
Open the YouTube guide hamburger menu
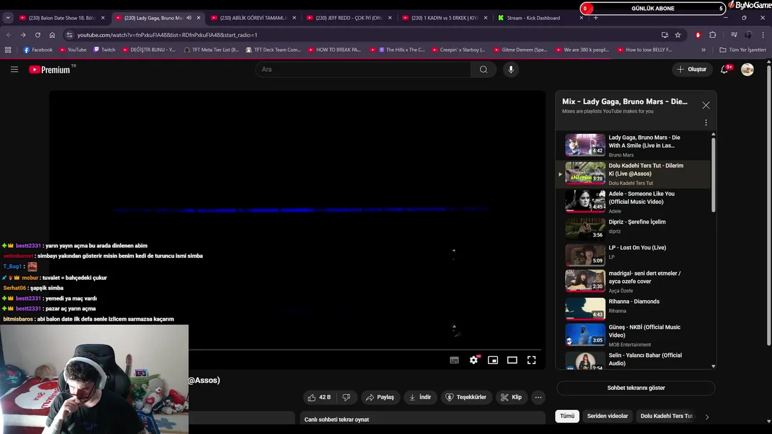coord(14,69)
